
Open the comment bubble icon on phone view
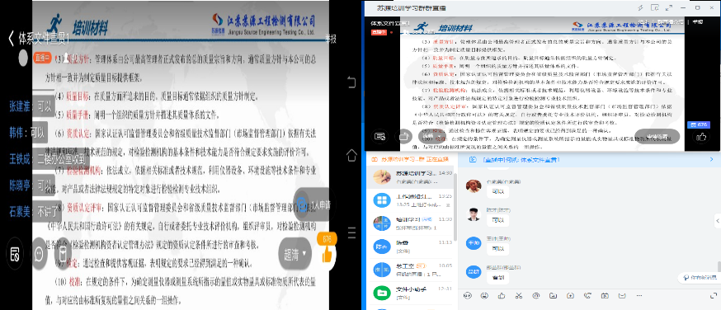pyautogui.click(x=39, y=254)
